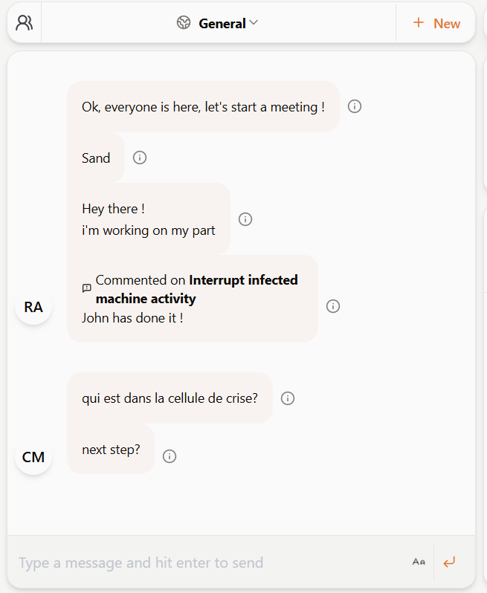Toggle text formatting (Aa) in message box
Screen dimensions: 487x593
pyautogui.click(x=419, y=562)
